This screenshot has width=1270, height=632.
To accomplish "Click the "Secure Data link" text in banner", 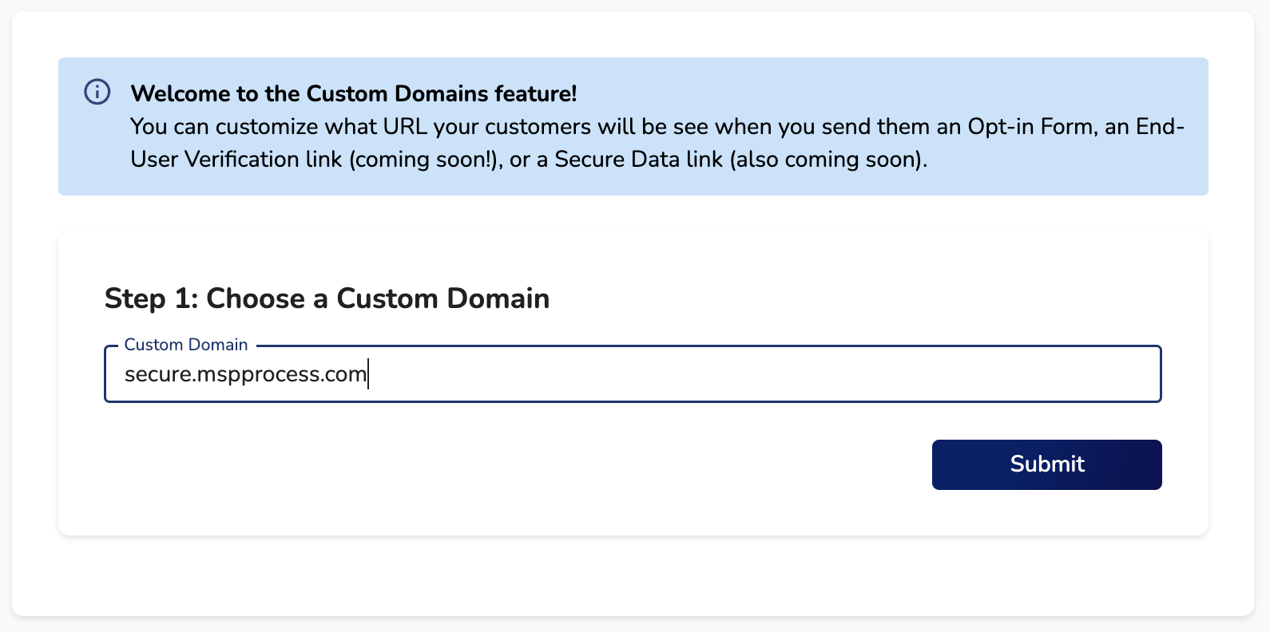I will (x=638, y=160).
